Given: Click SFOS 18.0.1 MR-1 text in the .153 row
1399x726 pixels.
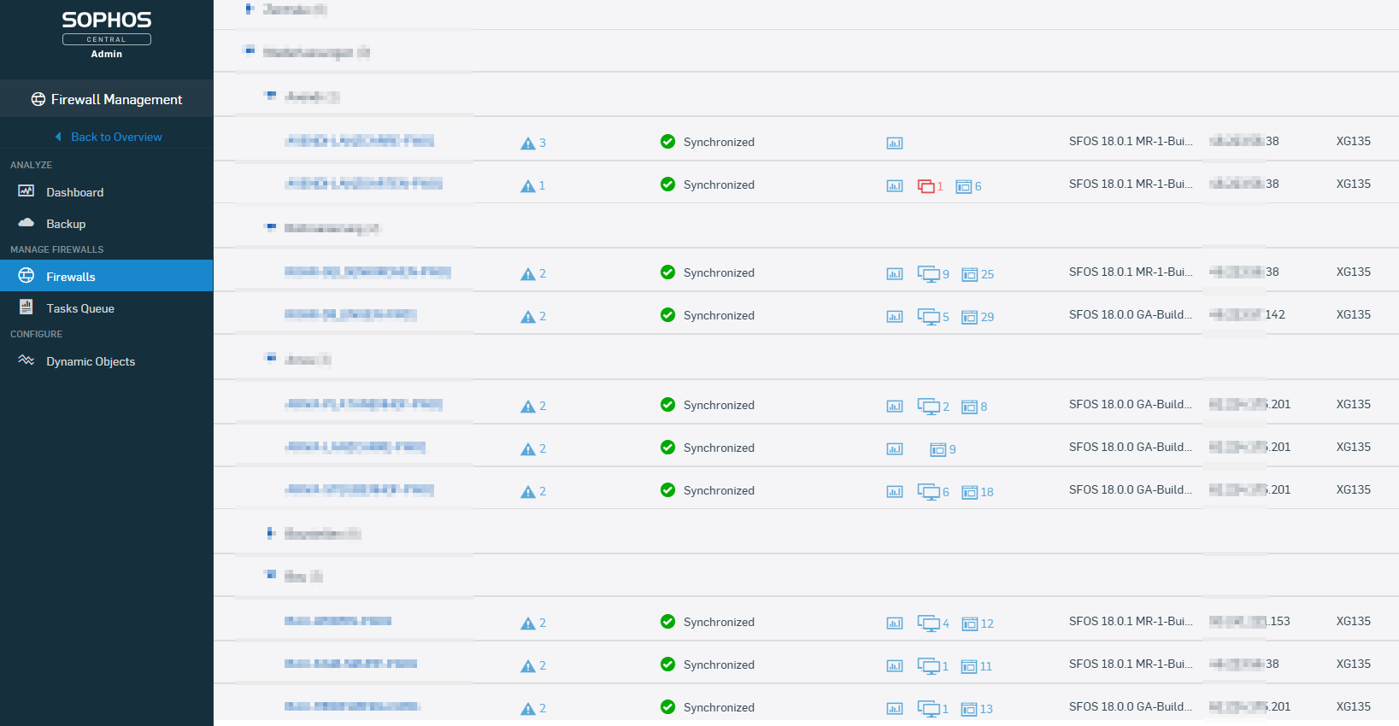Looking at the screenshot, I should (x=1131, y=621).
